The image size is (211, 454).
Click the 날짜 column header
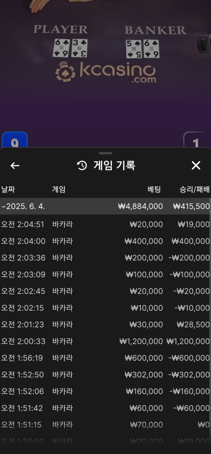8,190
